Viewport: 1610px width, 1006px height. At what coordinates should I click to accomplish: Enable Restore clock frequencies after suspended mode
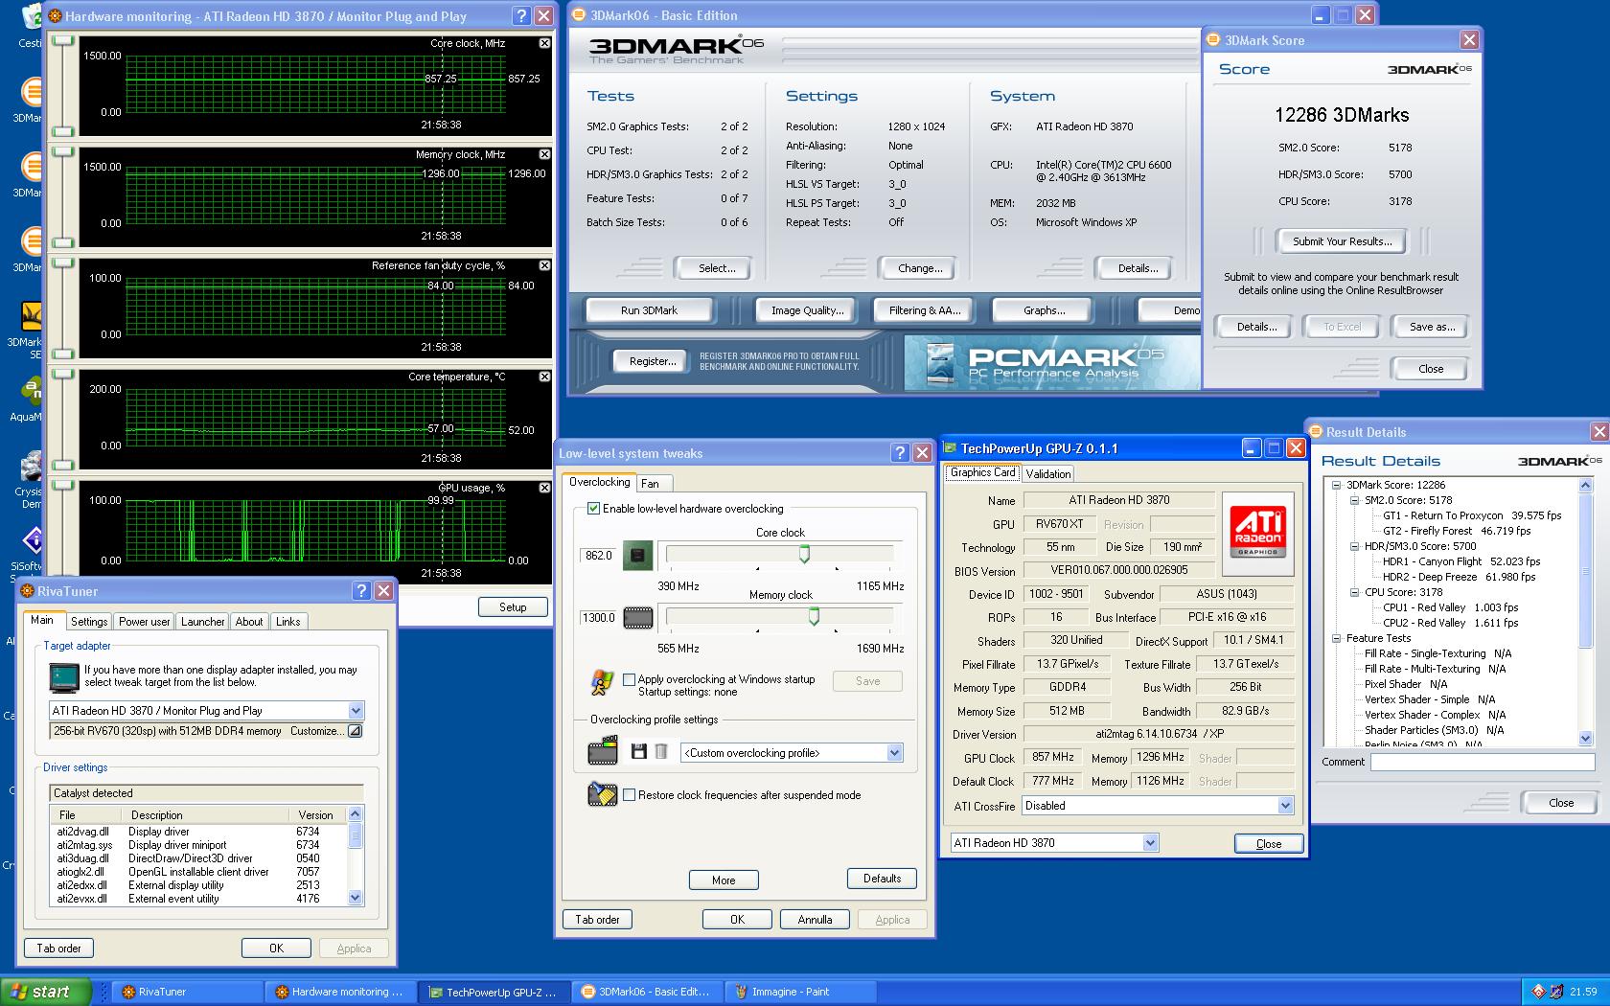629,794
